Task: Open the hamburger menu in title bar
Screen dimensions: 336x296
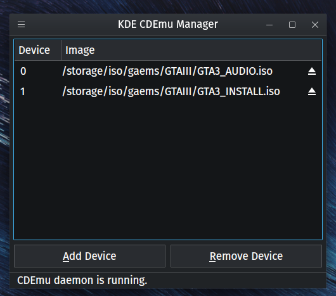Action: pyautogui.click(x=21, y=25)
